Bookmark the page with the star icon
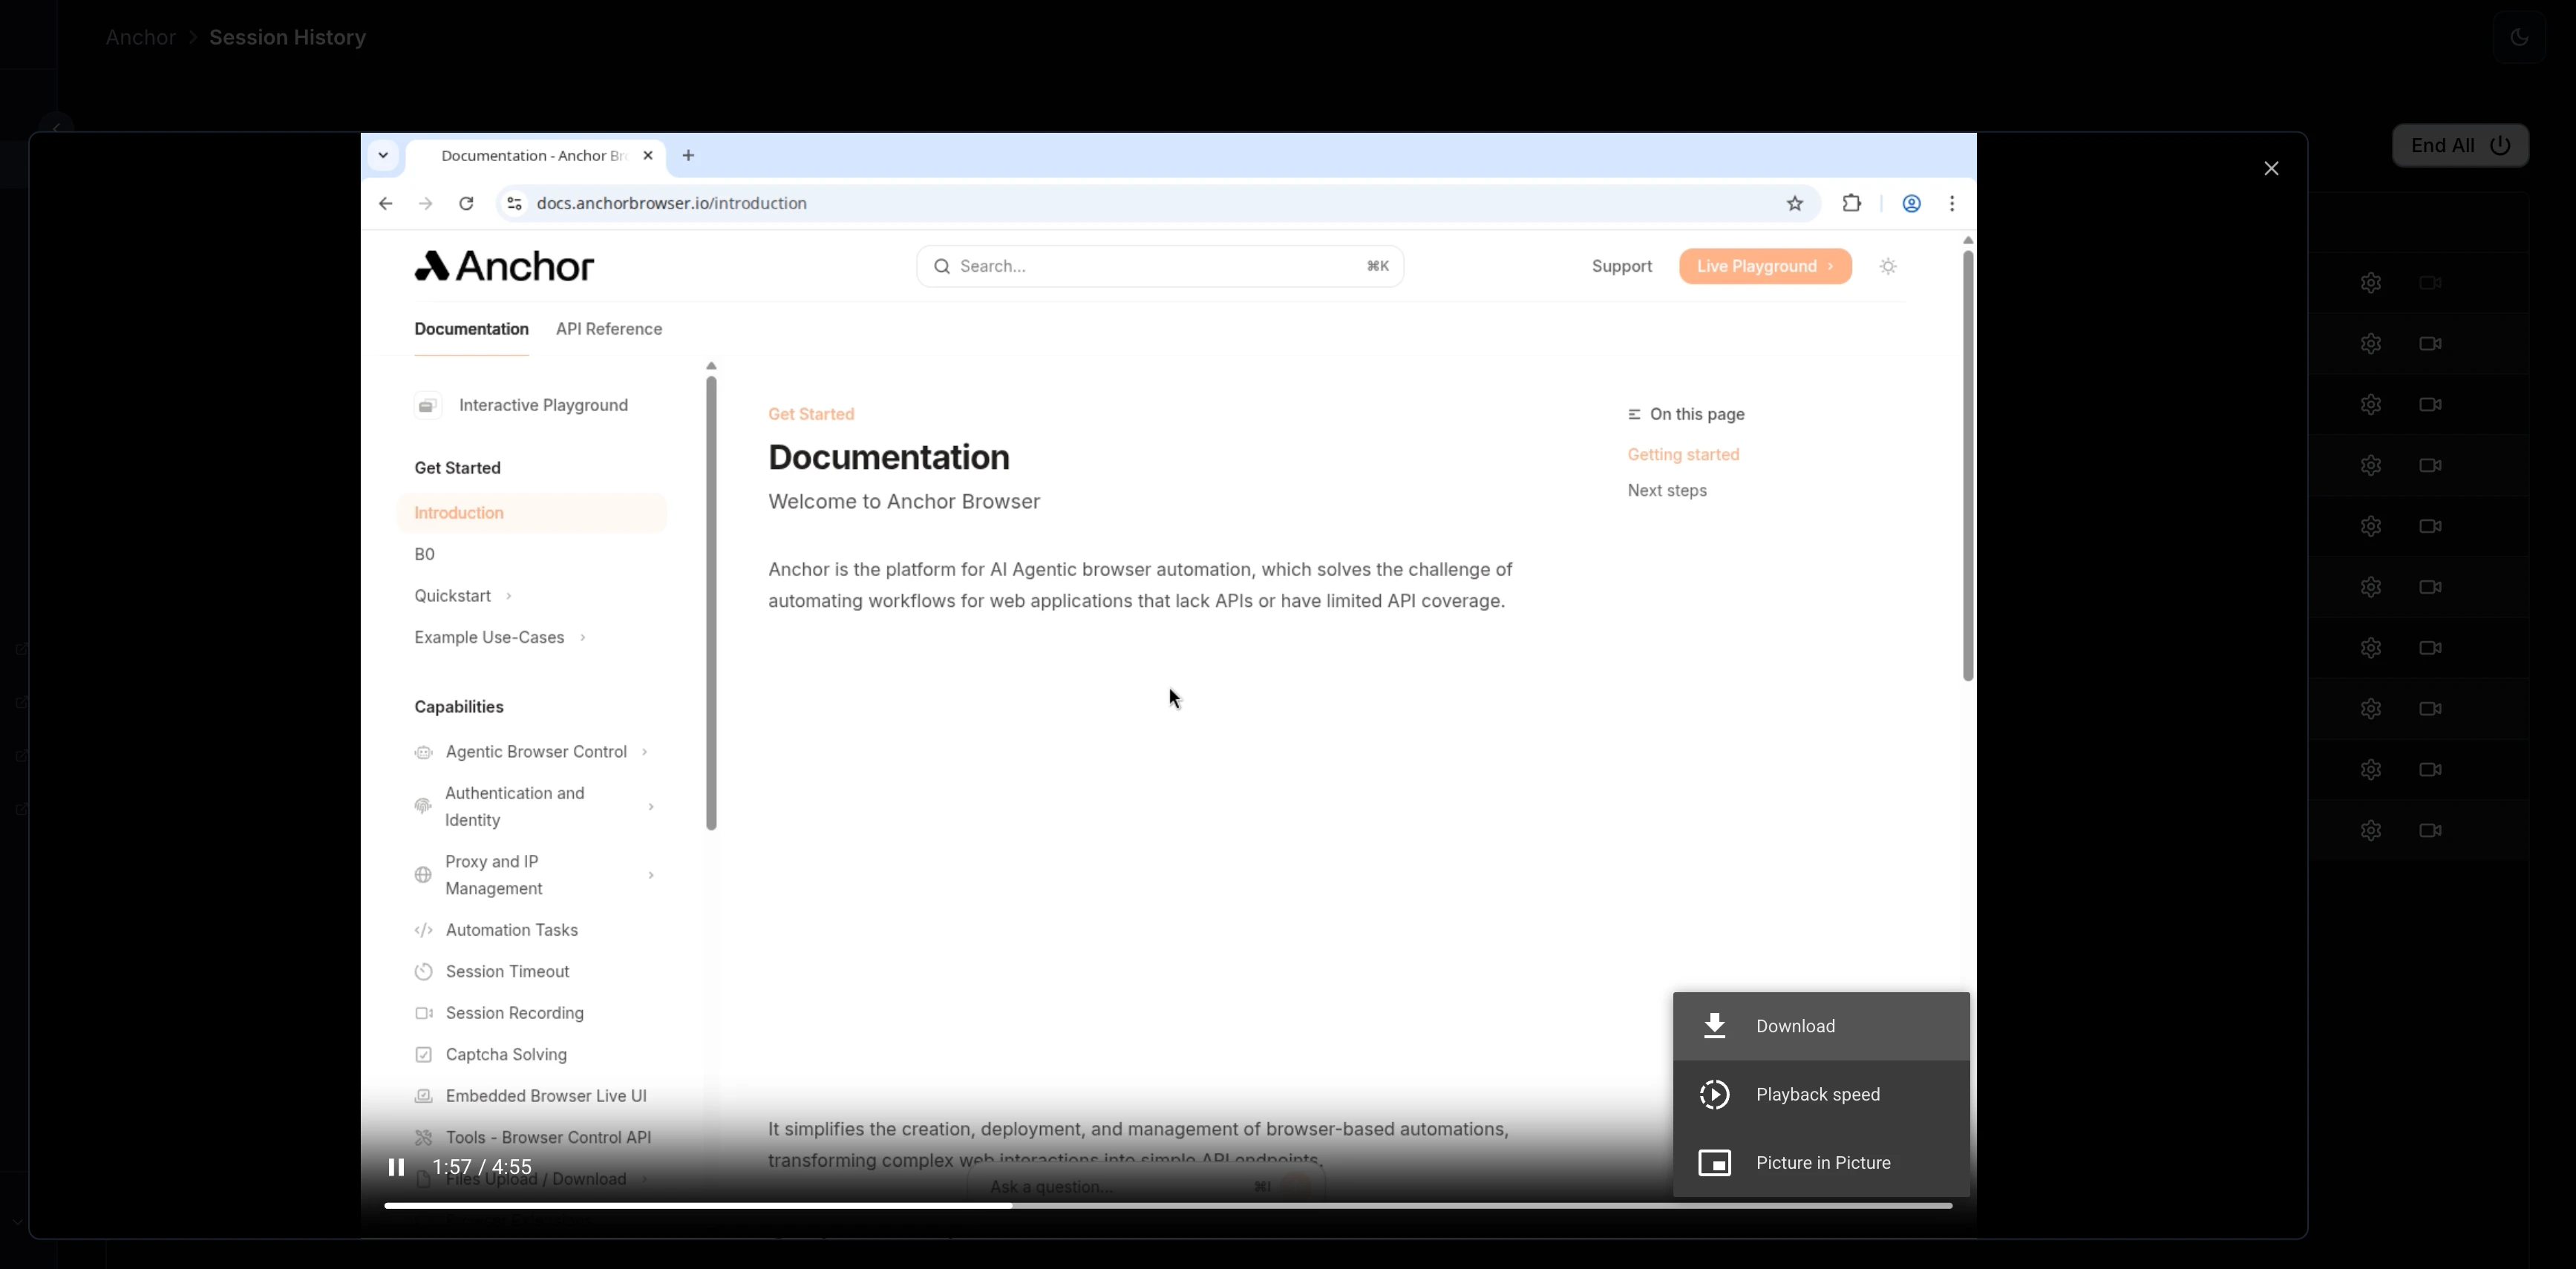Screen dimensions: 2576x1269 point(1795,203)
